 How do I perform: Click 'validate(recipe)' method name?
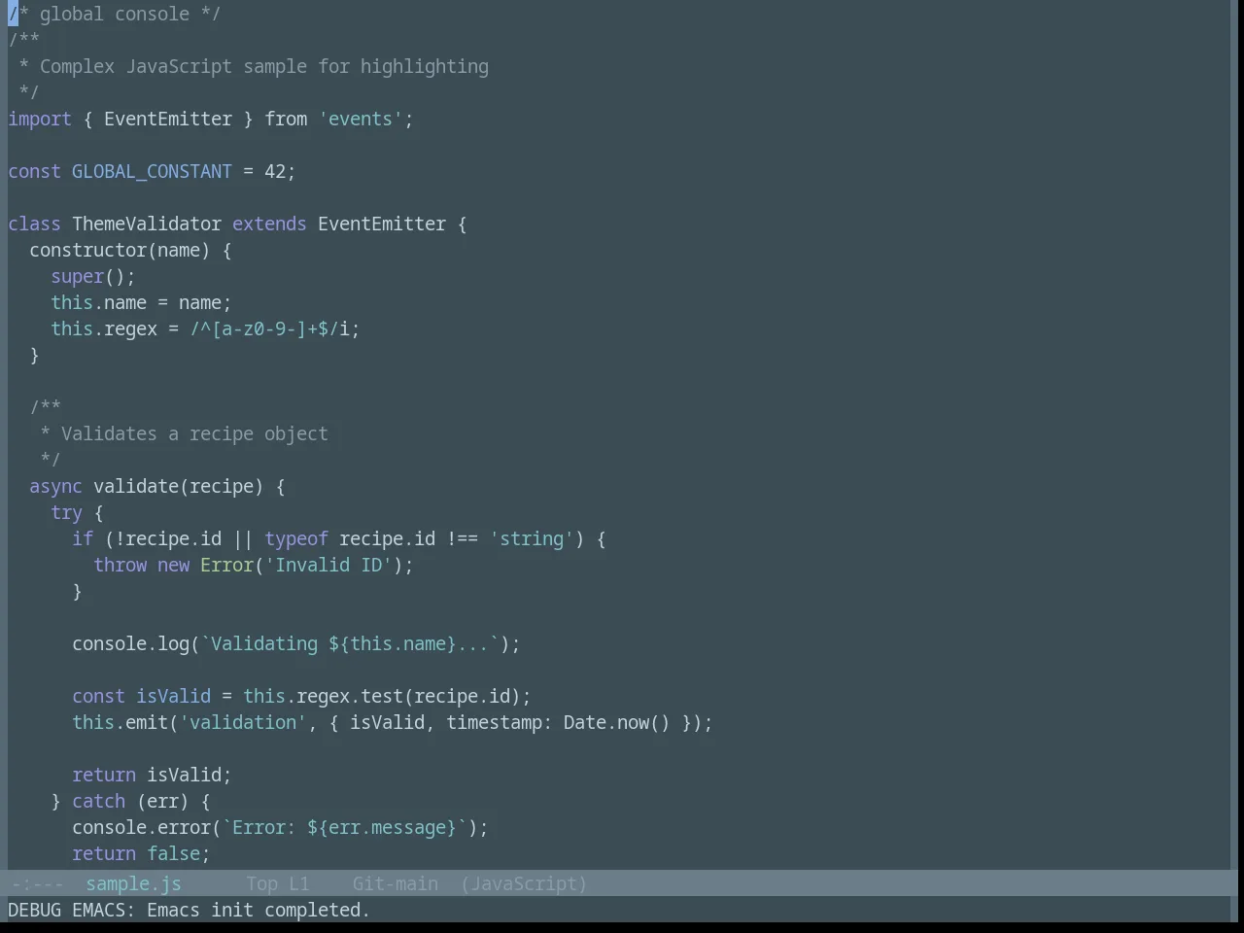(178, 486)
